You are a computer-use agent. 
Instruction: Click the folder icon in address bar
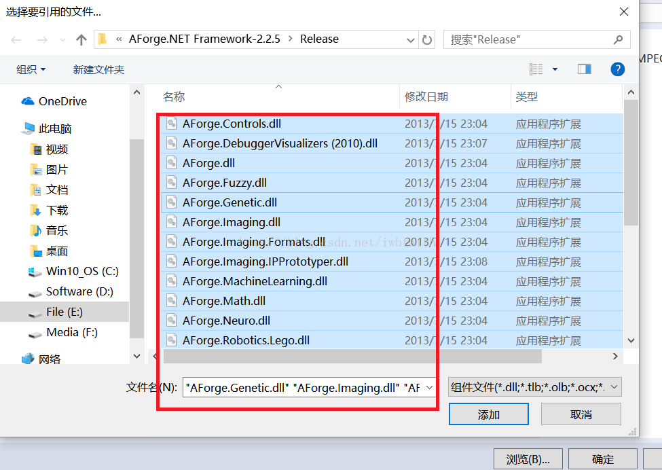point(102,39)
